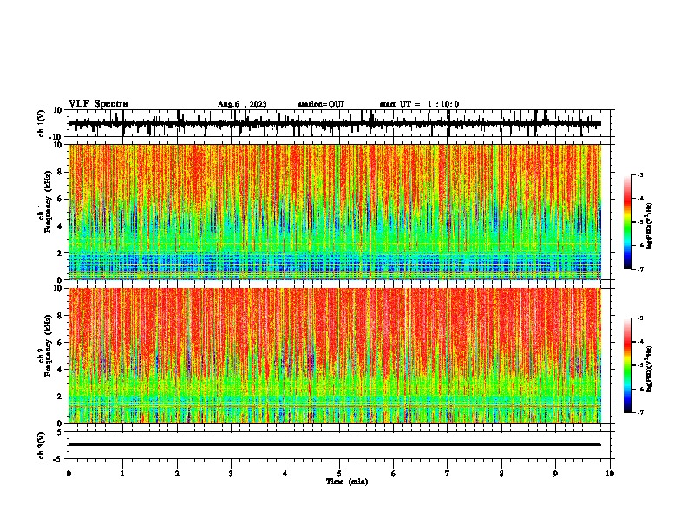This screenshot has height=531, width=687.
Task: Click the time axis tick label "9"
Action: click(555, 474)
